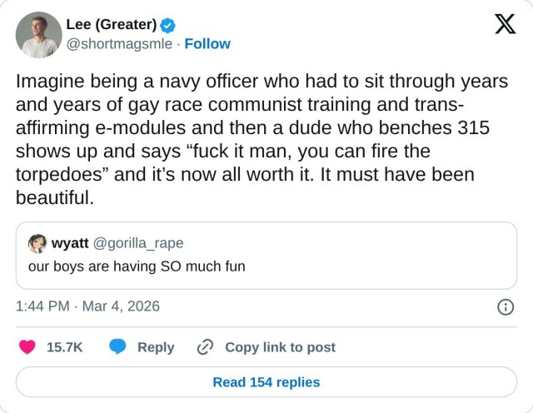Viewport: 533px width, 413px height.
Task: Click the chain link copy icon
Action: tap(205, 347)
